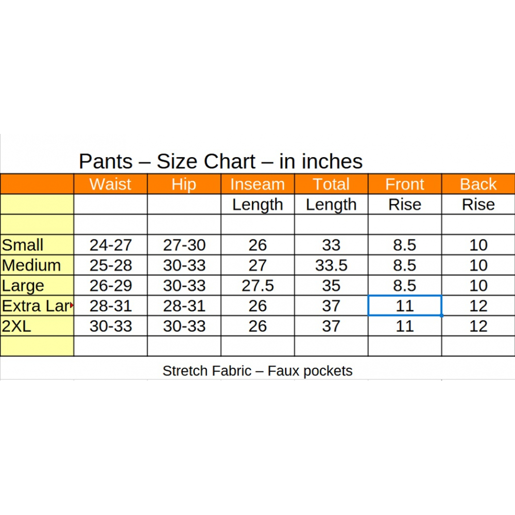The height and width of the screenshot is (515, 515).
Task: Click the 2XL back rise cell
Action: click(x=478, y=326)
